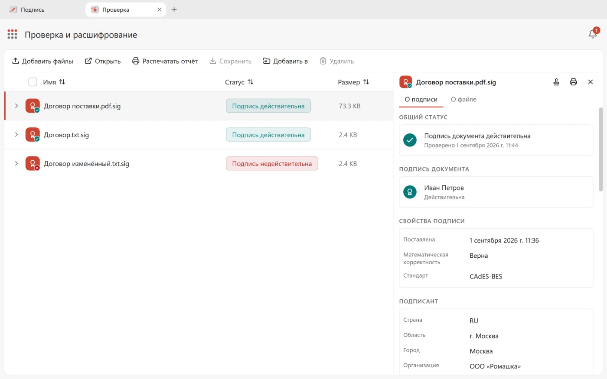Click the Удалить toolbar button
This screenshot has height=379, width=607.
[x=337, y=61]
